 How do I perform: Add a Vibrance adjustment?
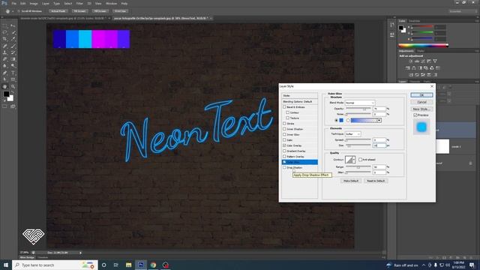pos(435,61)
